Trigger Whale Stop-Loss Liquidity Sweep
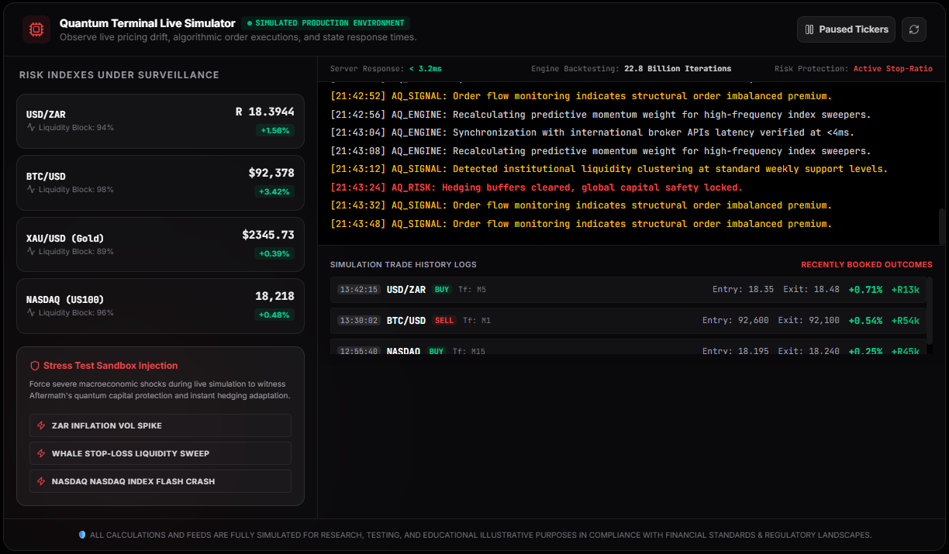Screen dimensions: 949x554 (160, 453)
